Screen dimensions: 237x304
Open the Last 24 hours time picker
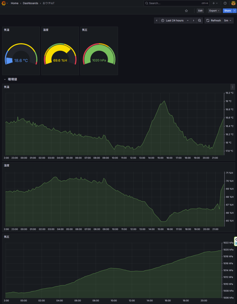(x=175, y=20)
